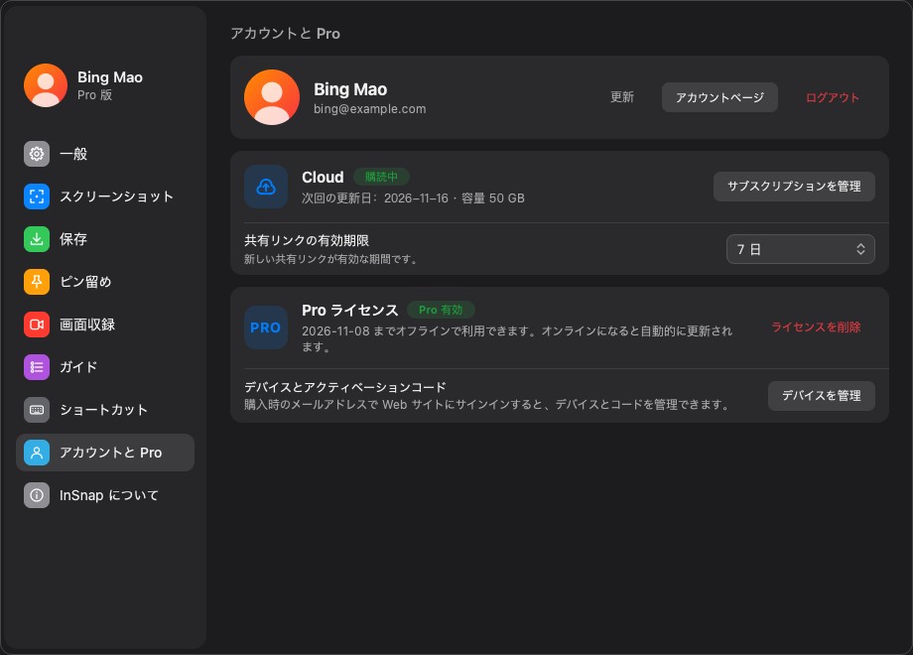Click the デバイスを管理 button
This screenshot has width=913, height=655.
point(821,396)
